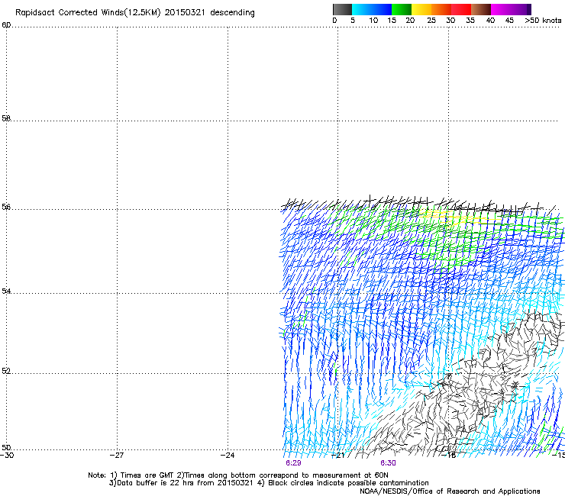
Task: Click the legend tick label '25'
Action: pyautogui.click(x=431, y=21)
